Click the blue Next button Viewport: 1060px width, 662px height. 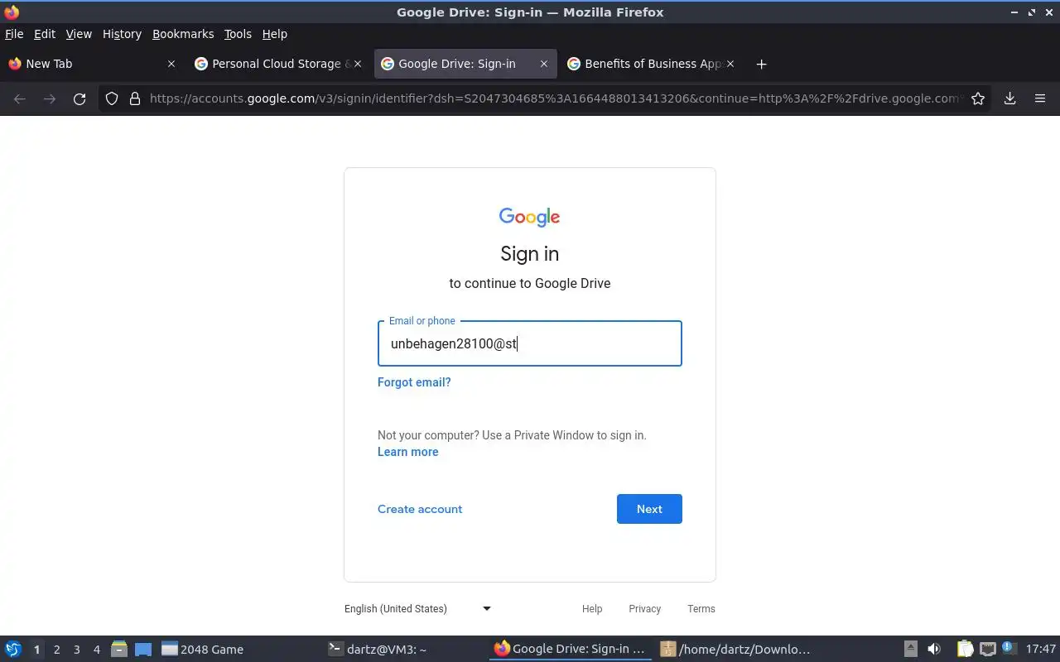(x=649, y=509)
